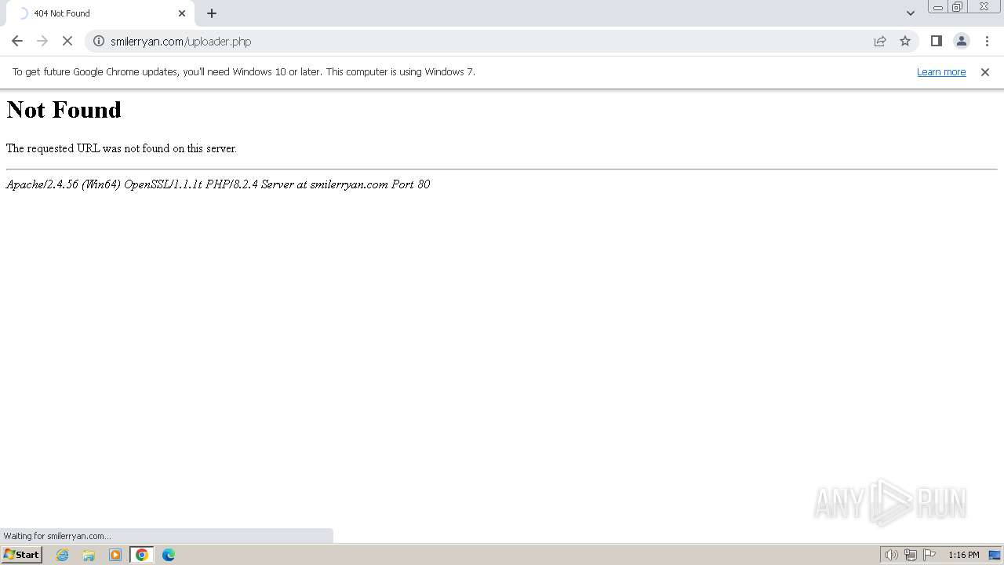
Task: Launch Internet Explorer from taskbar
Action: [63, 555]
